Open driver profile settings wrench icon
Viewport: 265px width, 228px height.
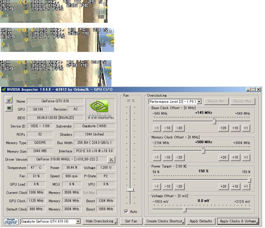111,160
